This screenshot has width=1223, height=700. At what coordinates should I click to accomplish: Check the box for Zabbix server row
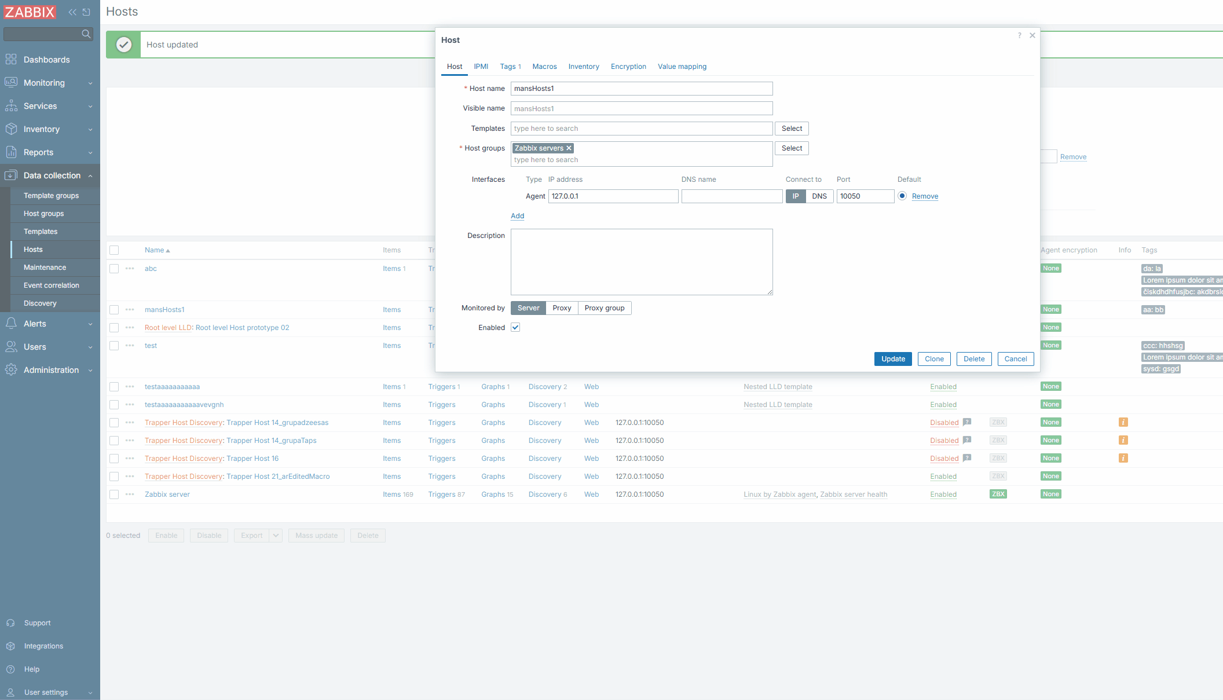pyautogui.click(x=114, y=494)
